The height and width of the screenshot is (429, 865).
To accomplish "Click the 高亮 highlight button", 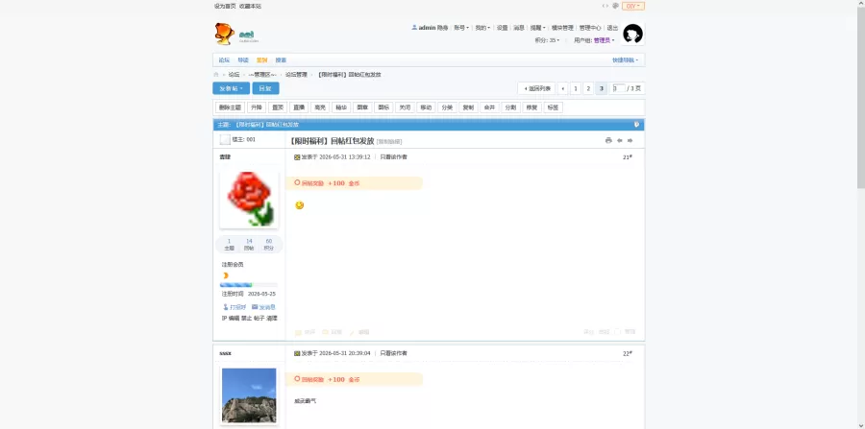I will click(320, 107).
